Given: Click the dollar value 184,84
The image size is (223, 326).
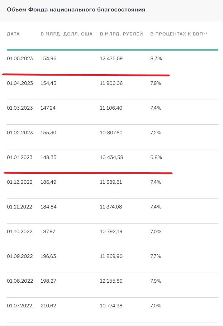Looking at the screenshot, I should (48, 207).
